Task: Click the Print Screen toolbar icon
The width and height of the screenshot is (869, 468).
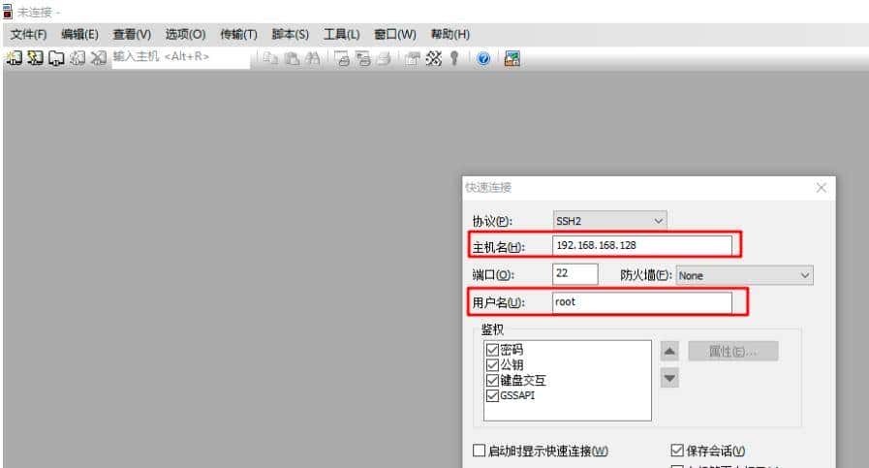Action: click(342, 58)
